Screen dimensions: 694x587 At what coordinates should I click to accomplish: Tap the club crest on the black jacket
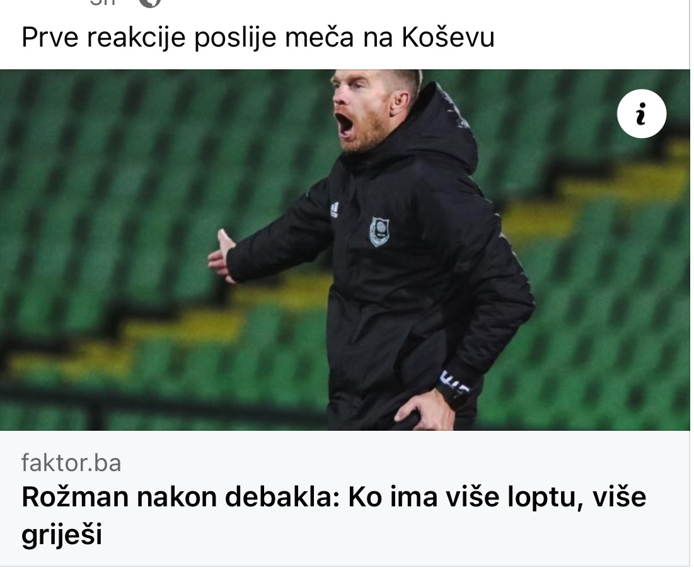379,231
